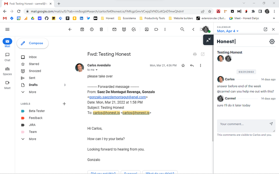The image size is (279, 174).
Task: Select the Mail tab
Action: click(7, 43)
